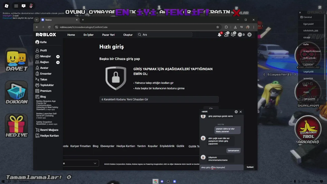Open the footer language dropdown

click(x=81, y=163)
